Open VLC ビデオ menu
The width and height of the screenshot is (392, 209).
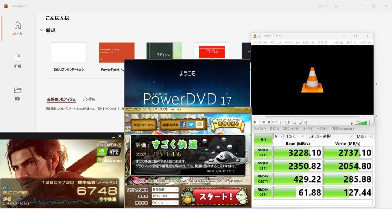[309, 43]
